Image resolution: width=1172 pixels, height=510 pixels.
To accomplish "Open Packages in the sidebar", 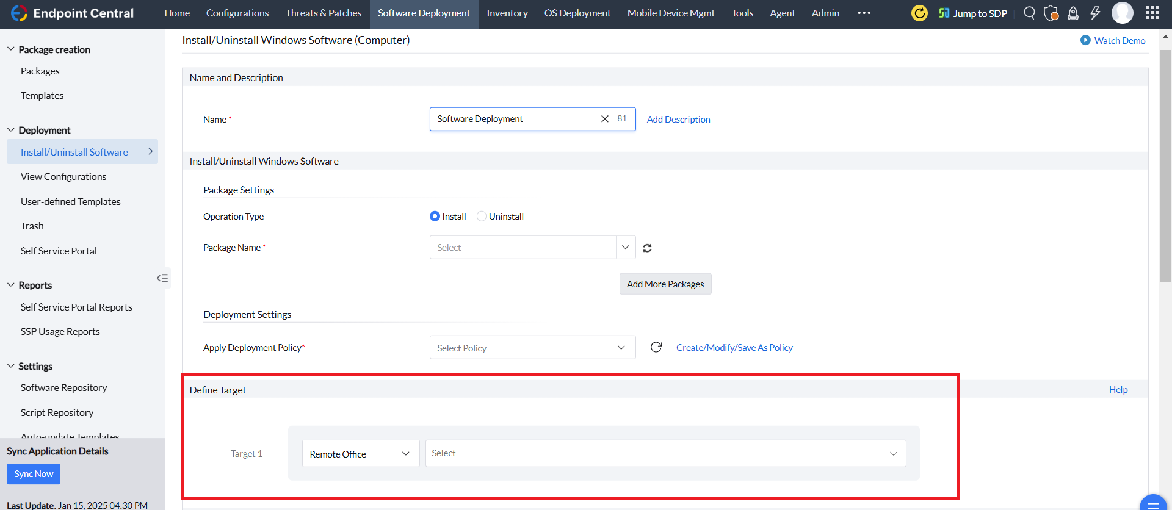I will (x=40, y=71).
